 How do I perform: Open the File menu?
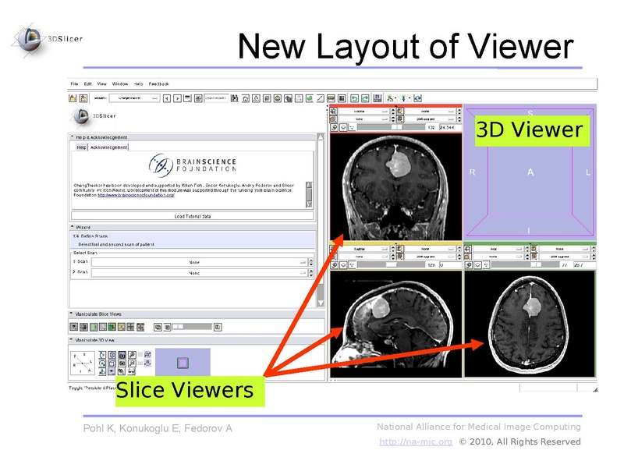click(x=74, y=83)
